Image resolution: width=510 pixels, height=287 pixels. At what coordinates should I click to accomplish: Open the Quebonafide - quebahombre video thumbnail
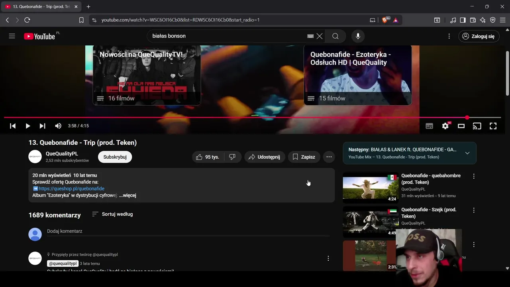coord(371,187)
